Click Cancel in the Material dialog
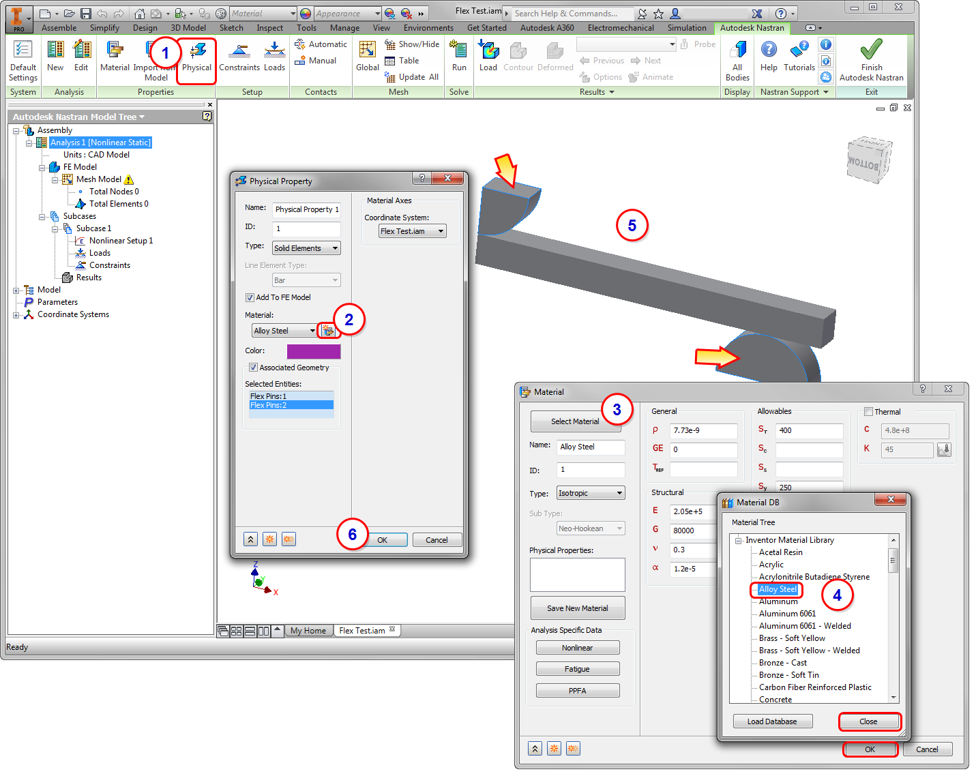 click(x=927, y=749)
